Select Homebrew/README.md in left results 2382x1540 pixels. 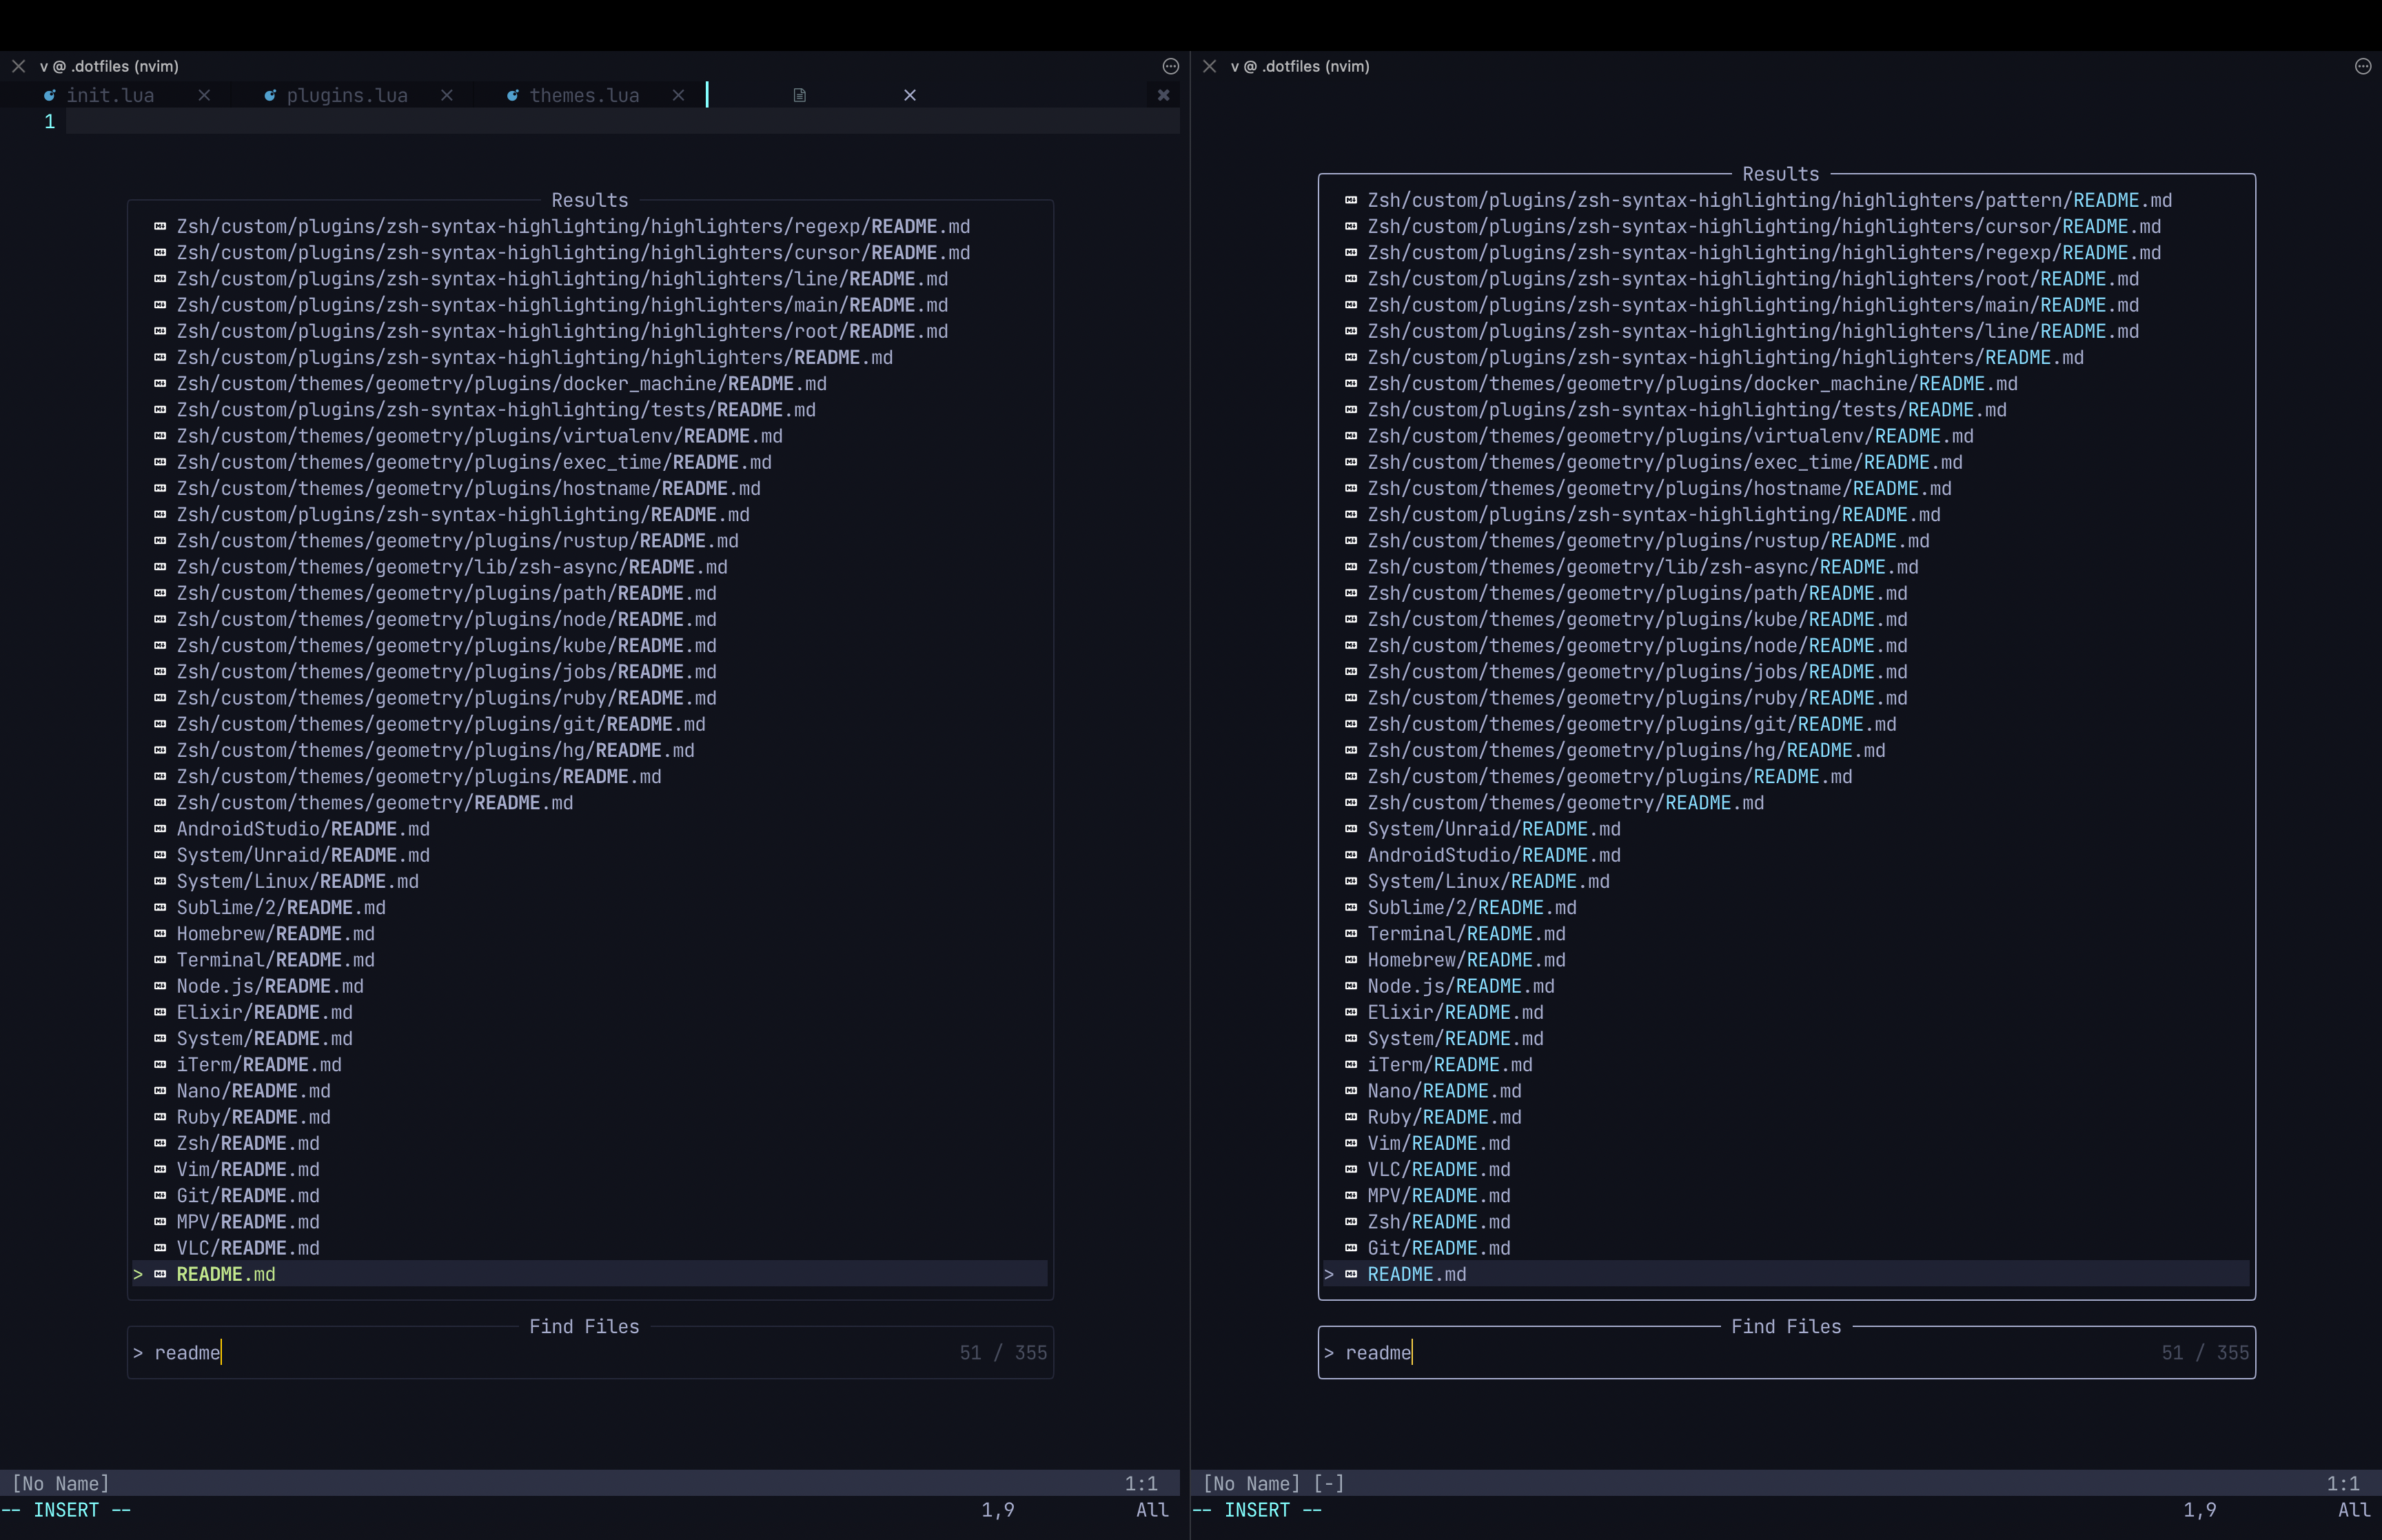(x=276, y=934)
